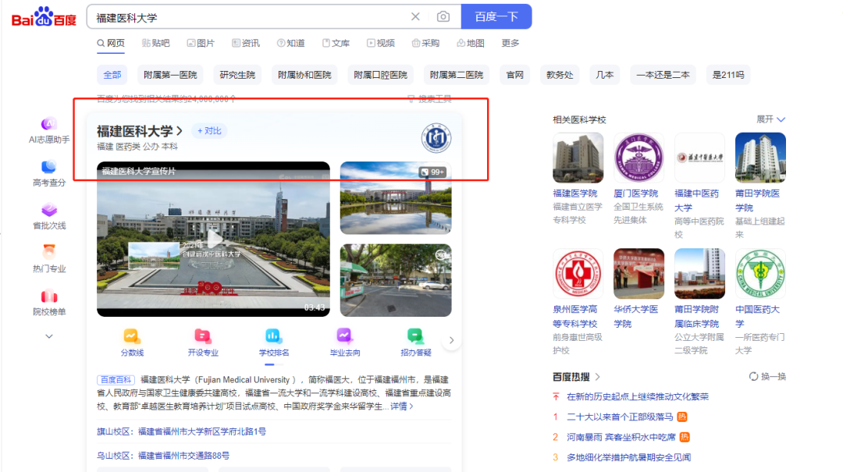Click the +对比 compare button
This screenshot has width=843, height=472.
point(208,131)
